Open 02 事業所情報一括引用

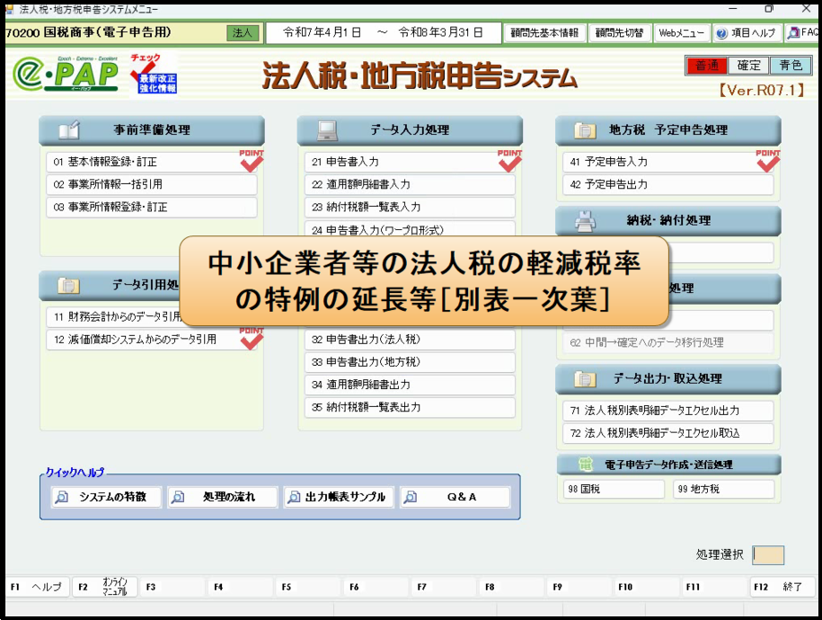pyautogui.click(x=152, y=184)
